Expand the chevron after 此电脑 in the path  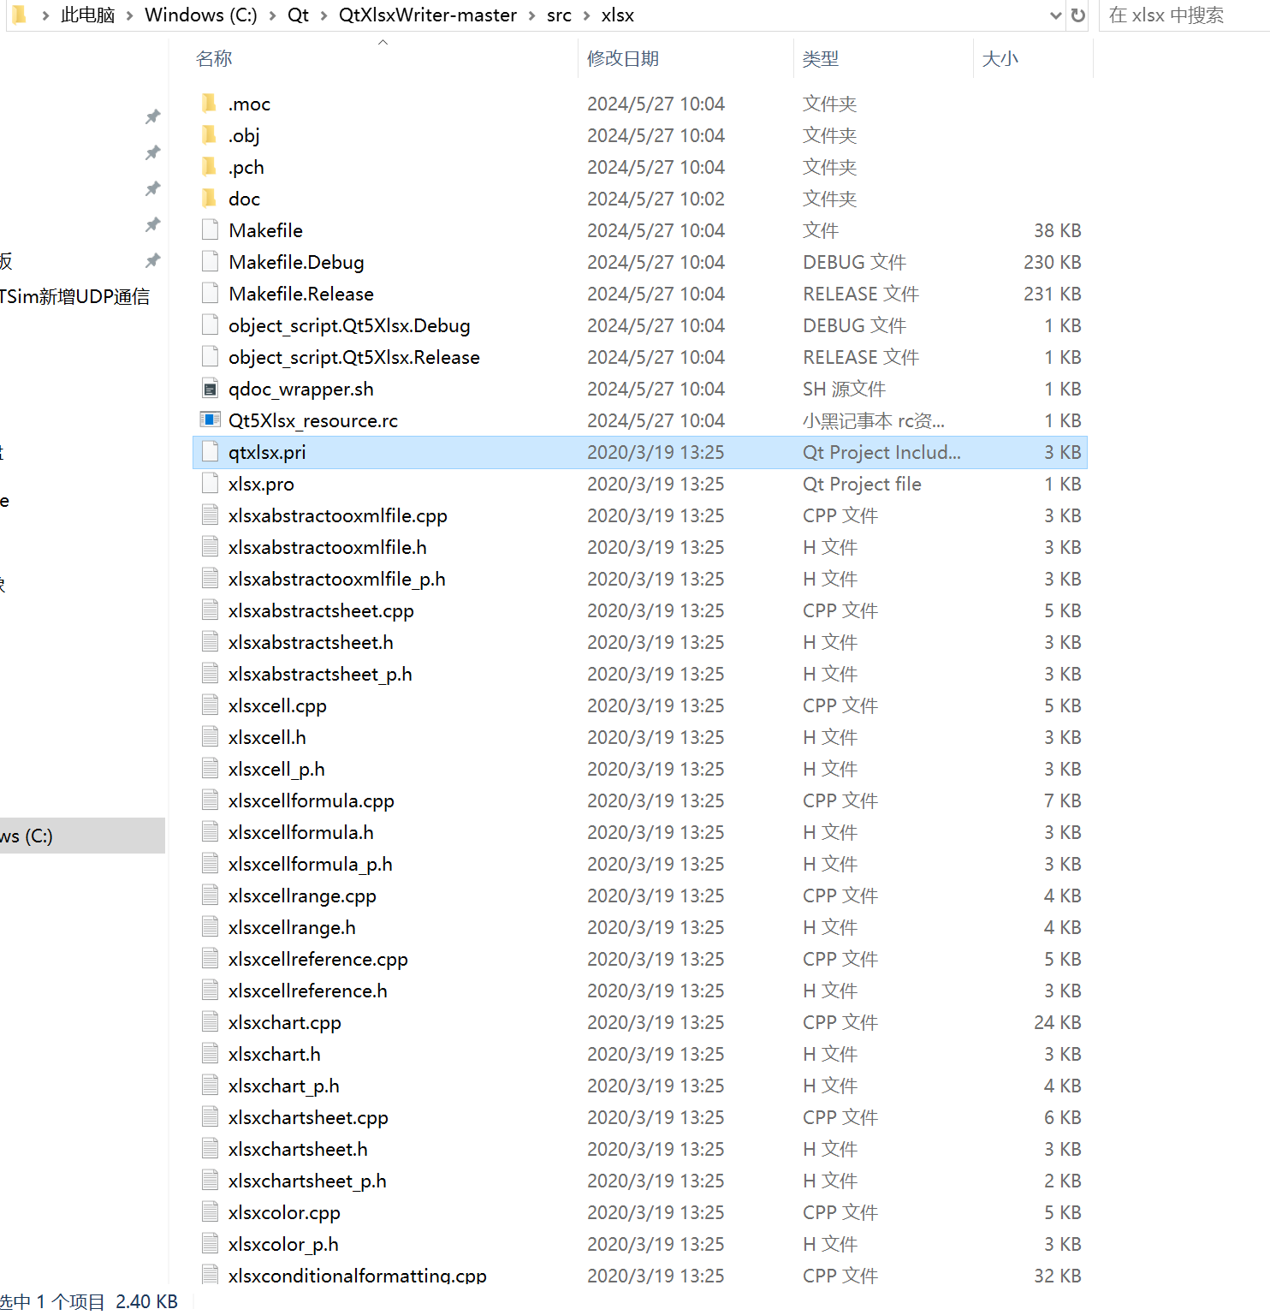(130, 15)
